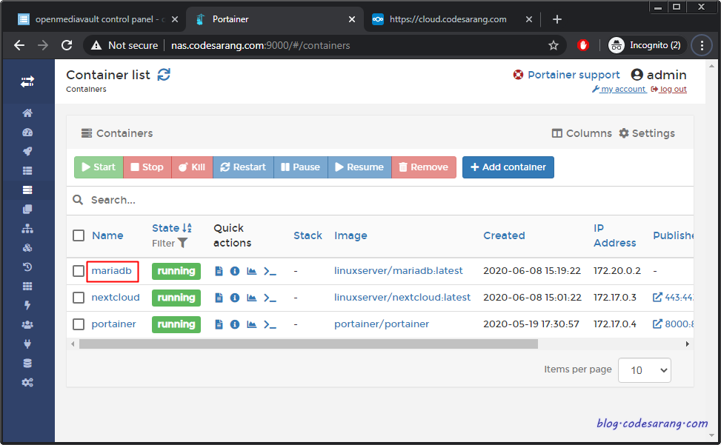Viewport: 721px width, 445px height.
Task: Open Registries database icon in sidebar
Action: coord(27,363)
